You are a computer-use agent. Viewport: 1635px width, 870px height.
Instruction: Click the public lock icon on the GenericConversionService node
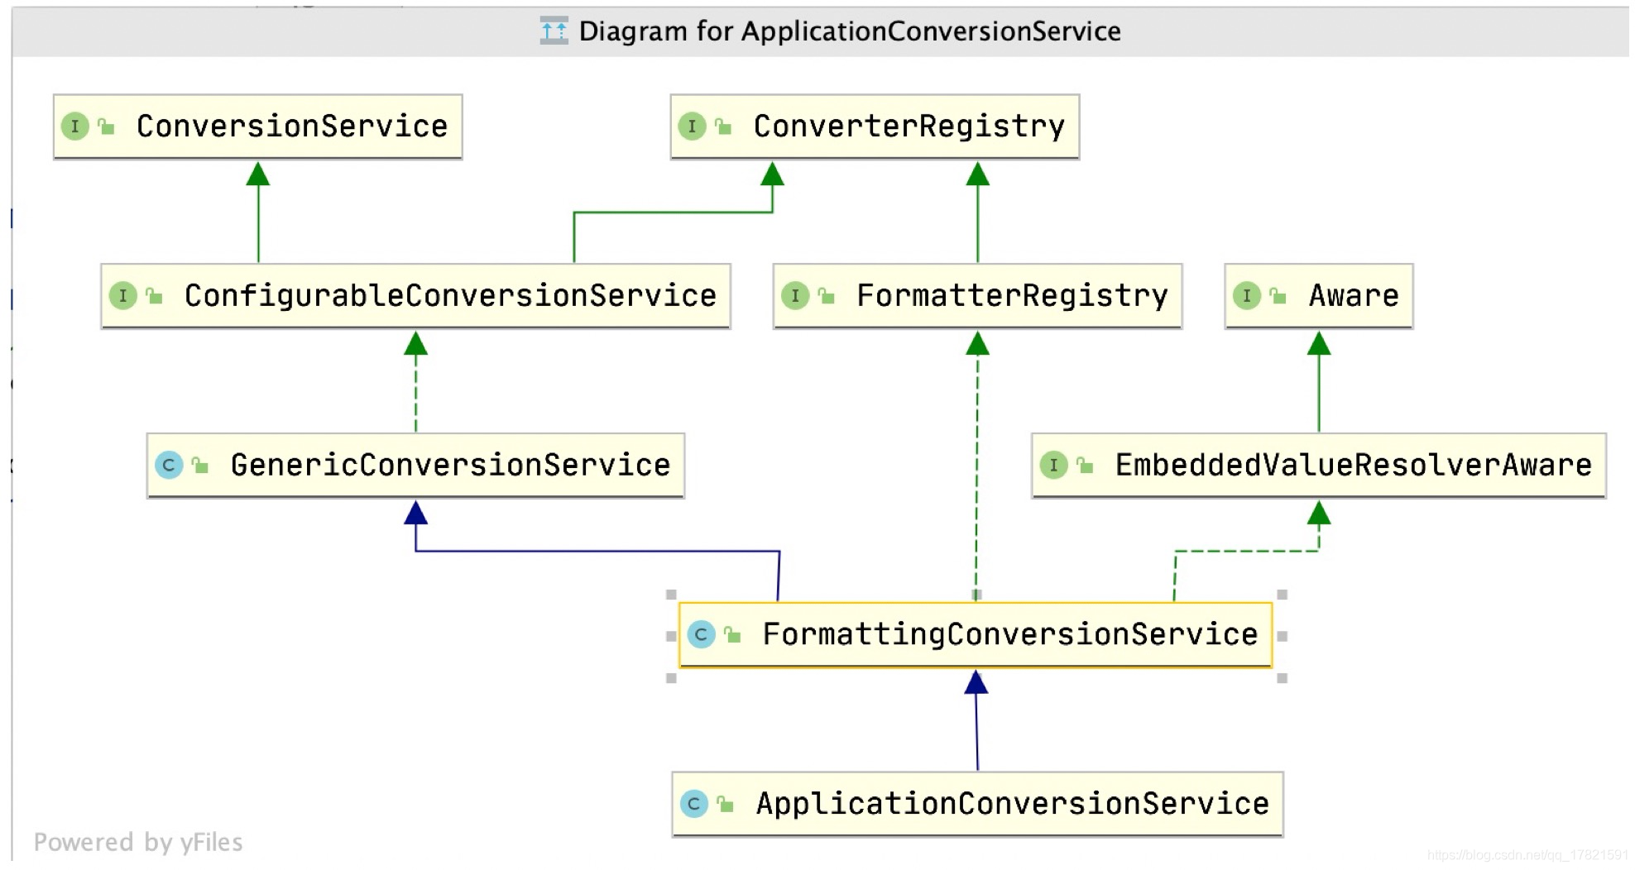200,465
